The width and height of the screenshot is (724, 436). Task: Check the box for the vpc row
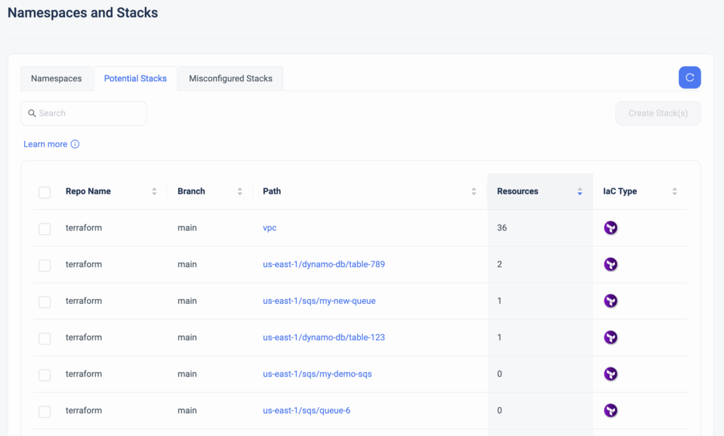(x=45, y=229)
